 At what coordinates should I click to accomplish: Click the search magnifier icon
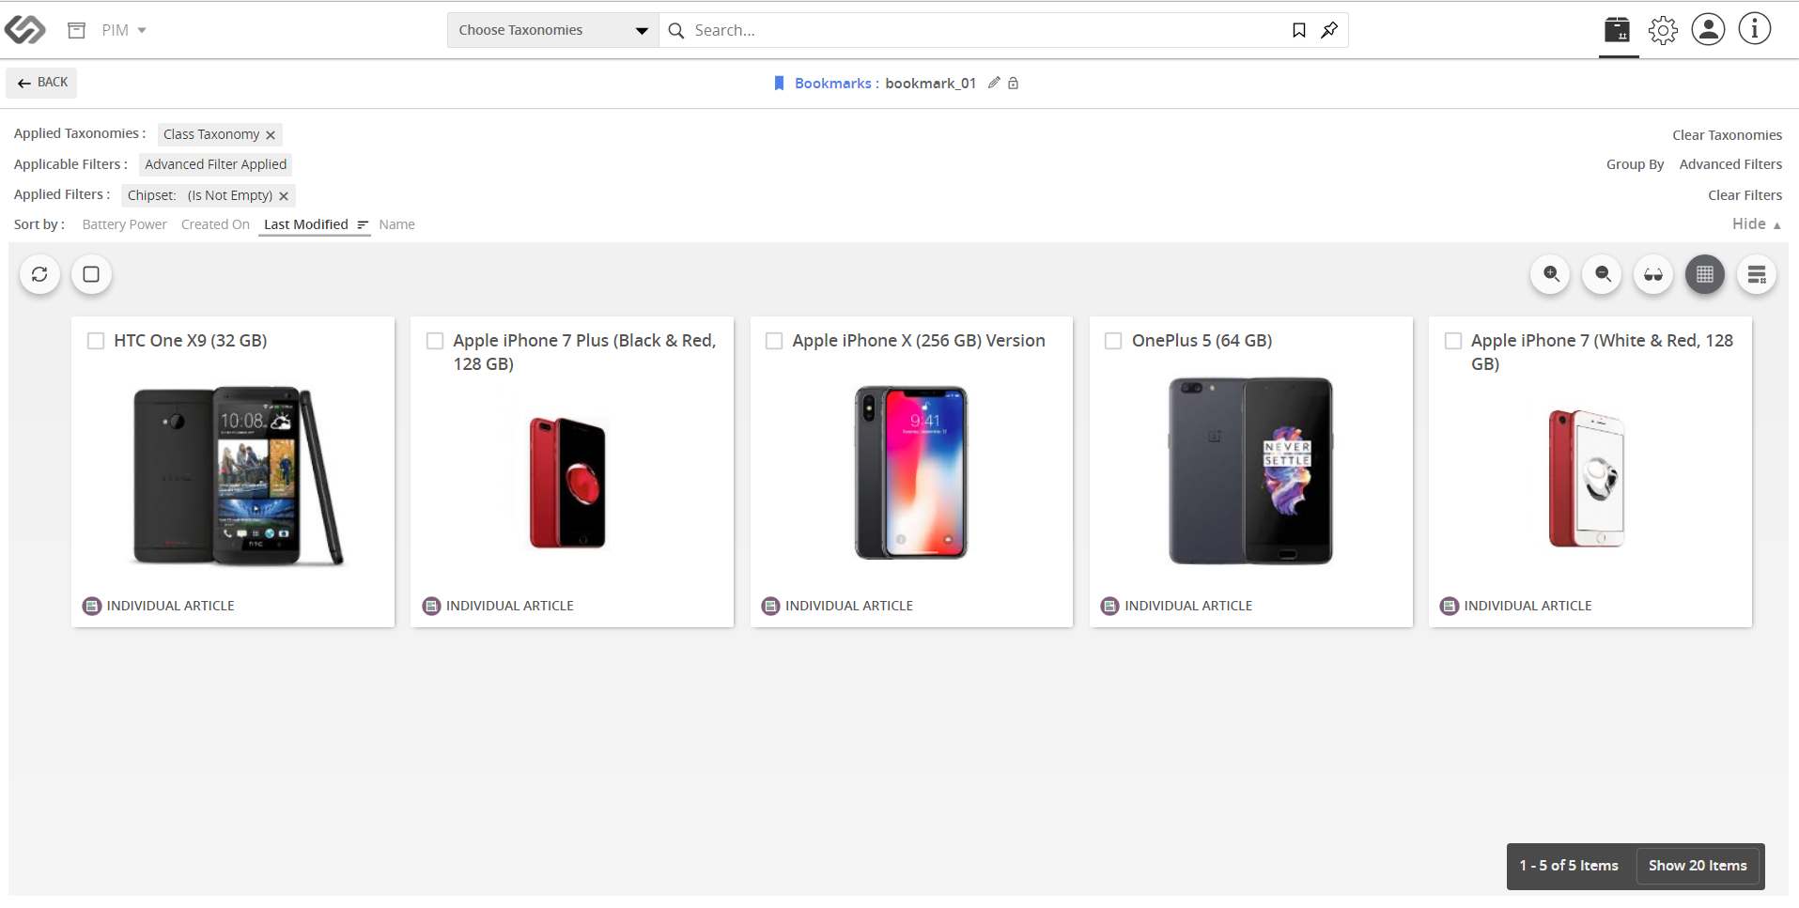(676, 30)
